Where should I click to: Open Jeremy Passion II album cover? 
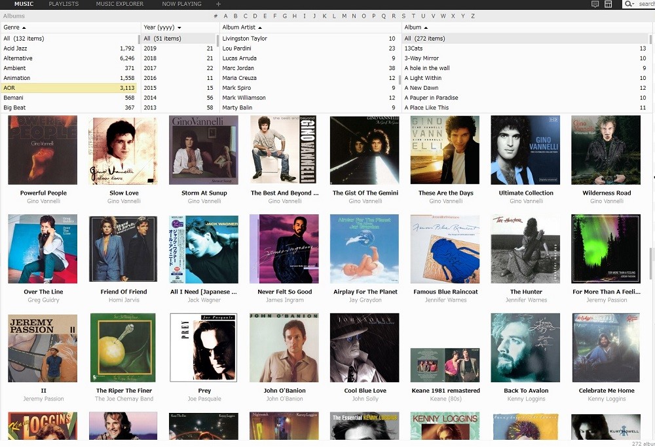click(43, 348)
